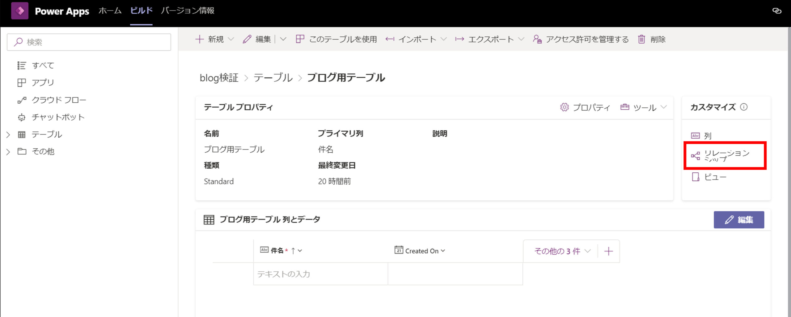Open Created On column header menu

coord(443,251)
